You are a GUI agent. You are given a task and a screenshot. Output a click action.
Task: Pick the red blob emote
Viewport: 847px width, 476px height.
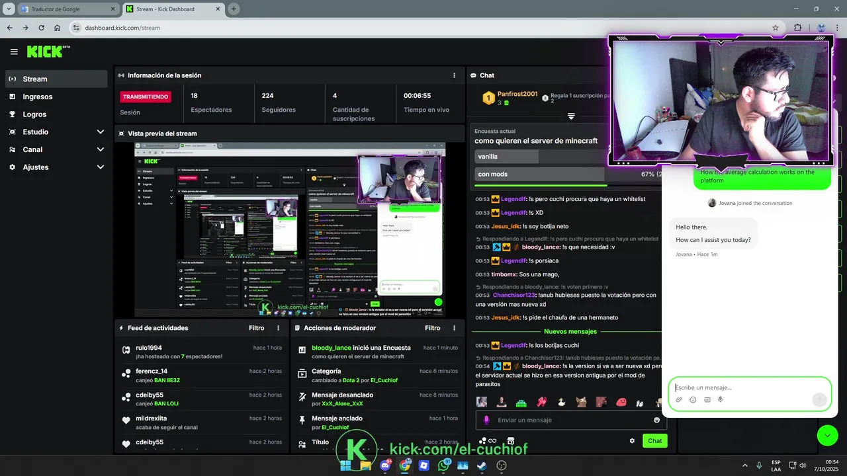point(621,402)
